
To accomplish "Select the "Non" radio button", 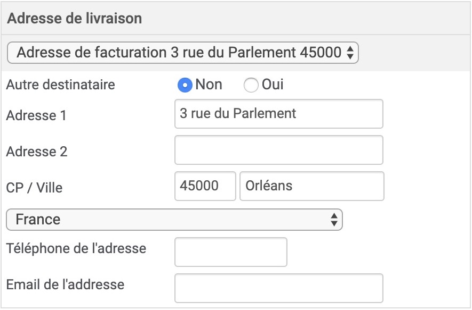I will coord(185,85).
